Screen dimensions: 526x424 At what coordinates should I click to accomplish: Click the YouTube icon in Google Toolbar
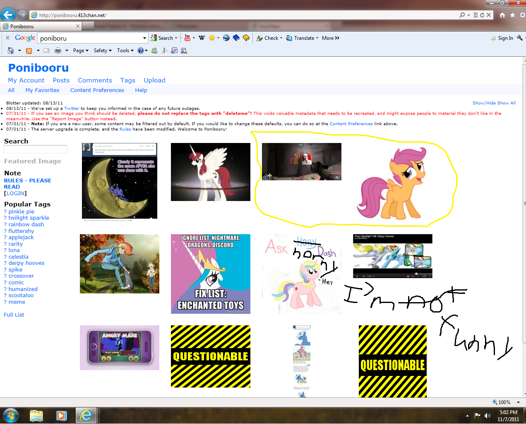(187, 38)
